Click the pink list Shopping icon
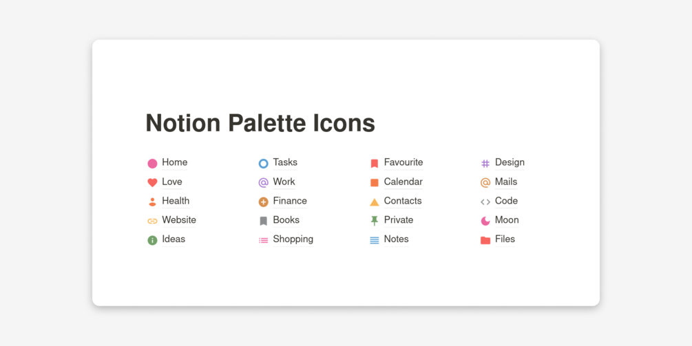This screenshot has height=346, width=692. point(263,240)
